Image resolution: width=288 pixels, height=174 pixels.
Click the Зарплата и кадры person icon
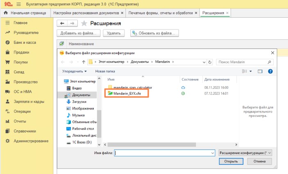click(x=7, y=101)
